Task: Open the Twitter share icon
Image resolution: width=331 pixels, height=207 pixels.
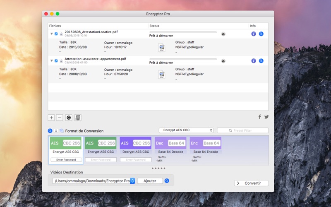Action: [266, 117]
